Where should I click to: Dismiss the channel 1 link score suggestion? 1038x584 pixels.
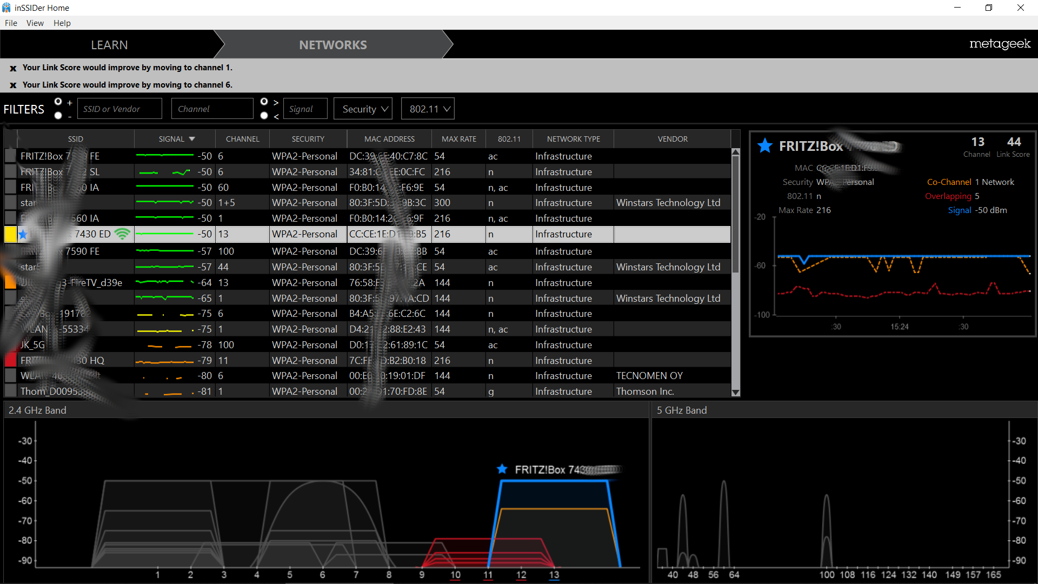point(13,68)
